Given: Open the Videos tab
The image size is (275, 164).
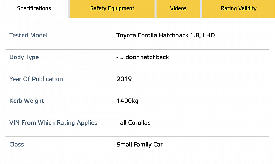Looking at the screenshot, I should tap(178, 9).
